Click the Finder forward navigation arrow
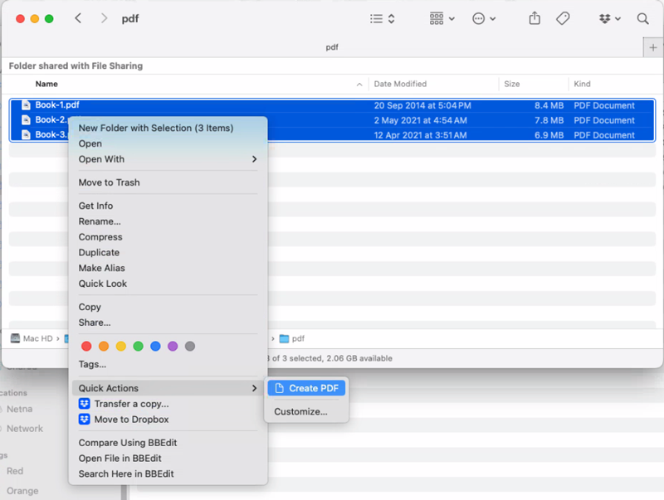 (x=104, y=18)
